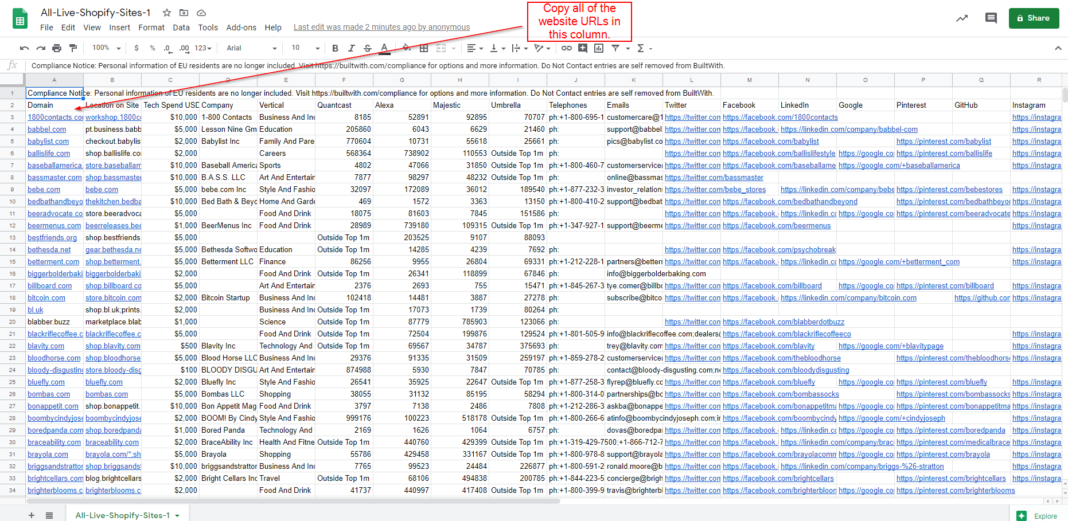Star the All-Live-Shopify-Sites-1 document
This screenshot has height=521, width=1068.
[167, 13]
